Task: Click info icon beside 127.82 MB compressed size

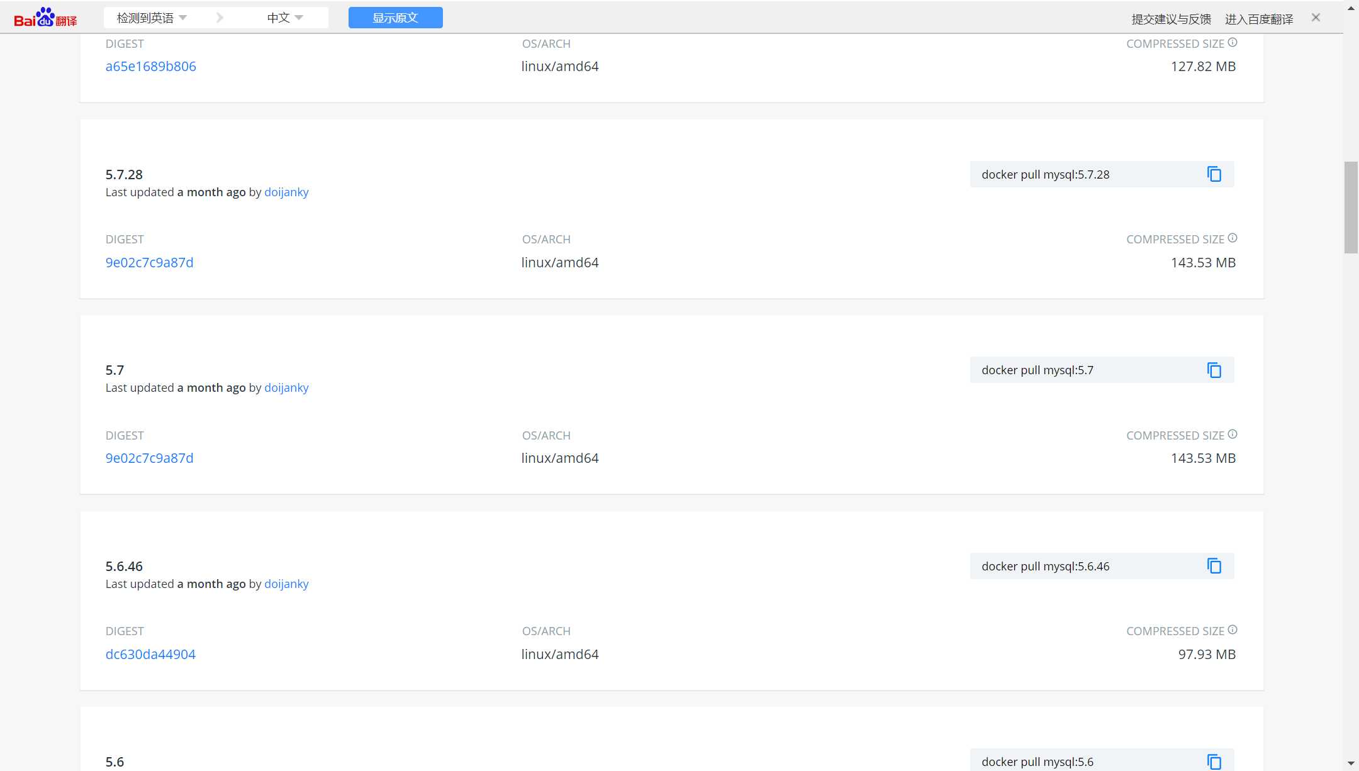Action: tap(1233, 43)
